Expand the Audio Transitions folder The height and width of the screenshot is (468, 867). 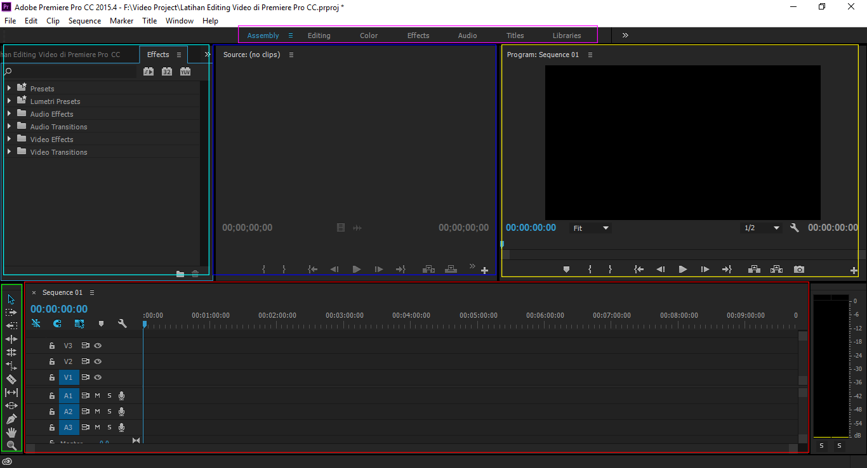(x=9, y=126)
